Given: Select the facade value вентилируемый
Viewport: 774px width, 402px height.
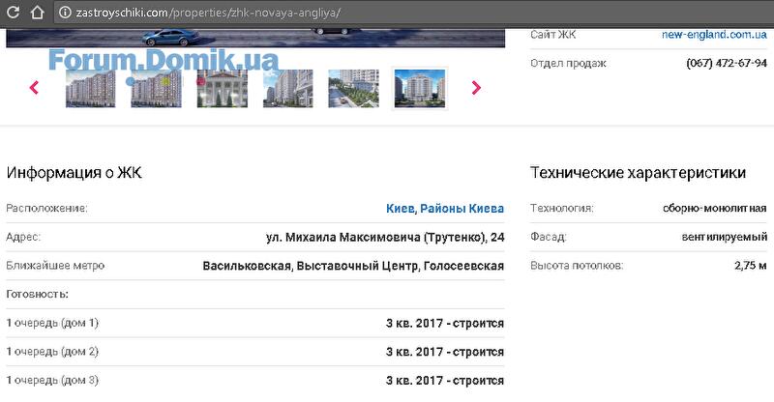Looking at the screenshot, I should tap(724, 237).
